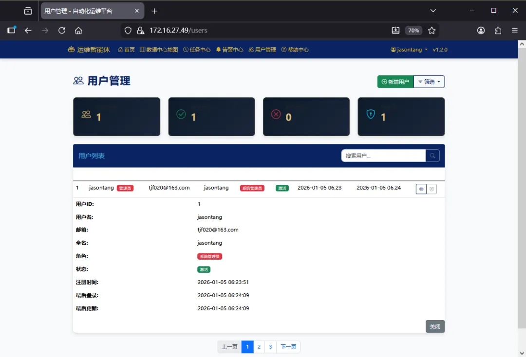The width and height of the screenshot is (526, 357).
Task: Expand the jasontang account dropdown
Action: (409, 50)
